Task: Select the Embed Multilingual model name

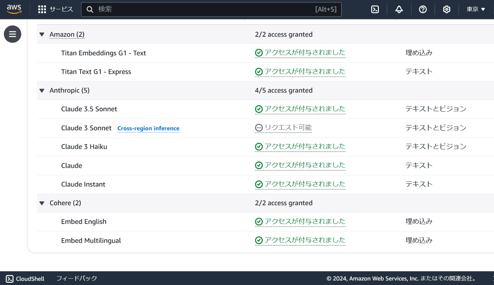Action: tap(91, 241)
